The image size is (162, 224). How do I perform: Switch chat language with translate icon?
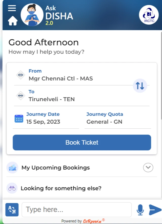click(x=12, y=210)
